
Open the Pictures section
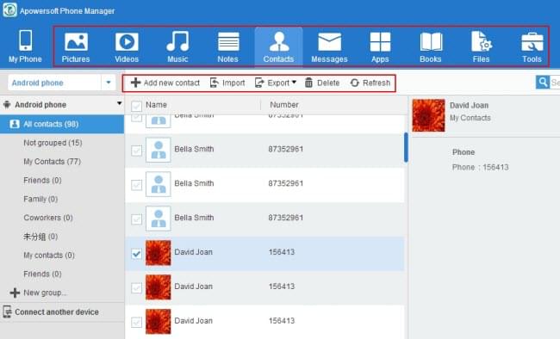[76, 46]
